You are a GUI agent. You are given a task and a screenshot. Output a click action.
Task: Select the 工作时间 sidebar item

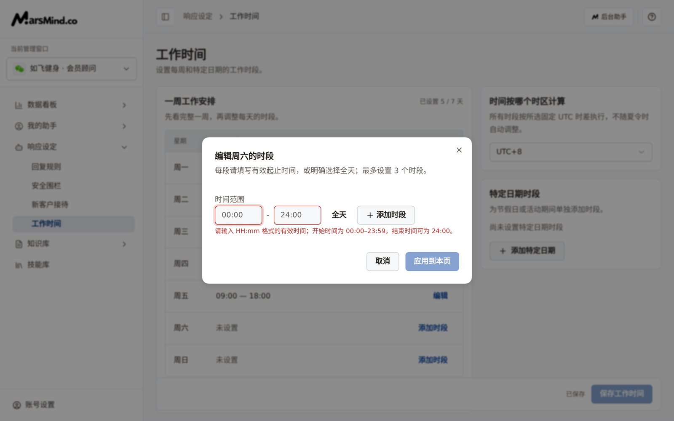[74, 224]
